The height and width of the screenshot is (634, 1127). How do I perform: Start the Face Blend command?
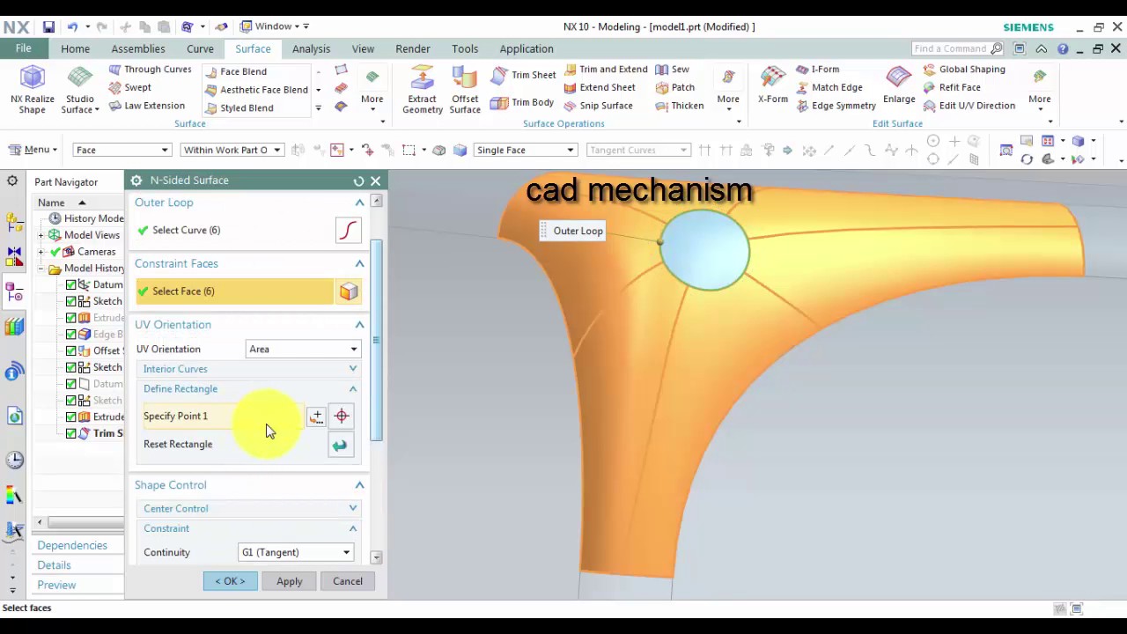[x=235, y=71]
